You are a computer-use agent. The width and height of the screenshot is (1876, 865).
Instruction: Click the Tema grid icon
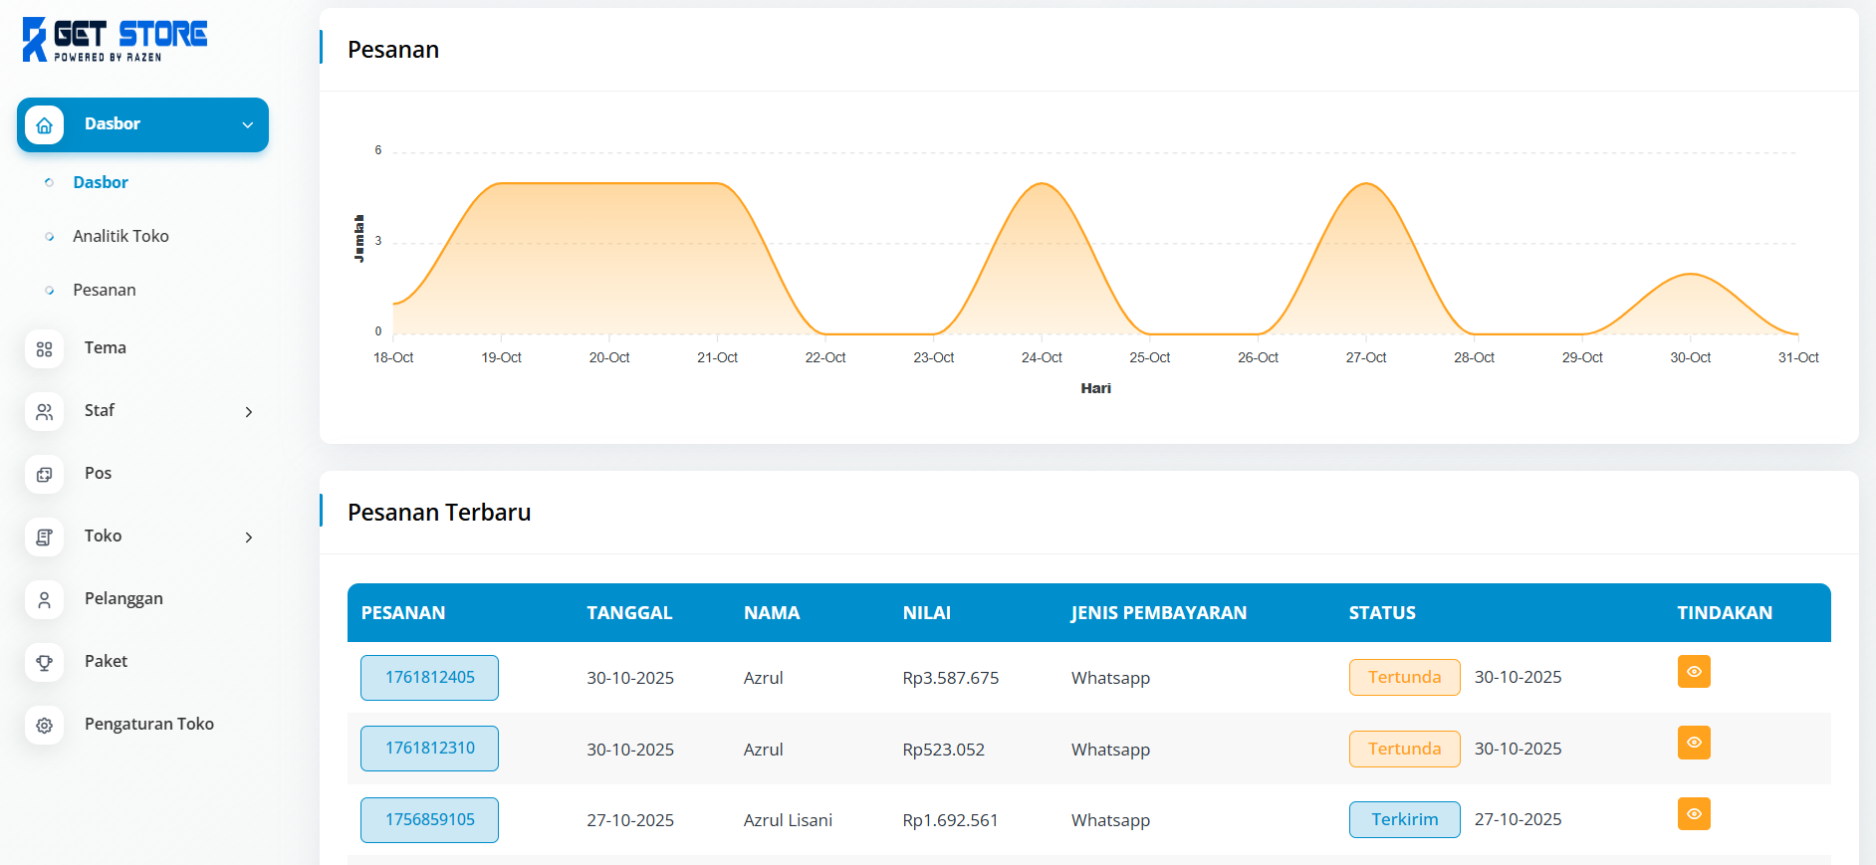pos(44,349)
